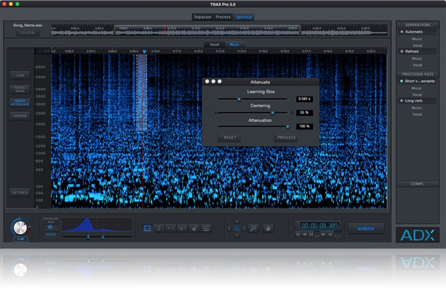Screen dimensions: 446x298
Task: Activate the magnifier zoom tool
Action: (x=253, y=228)
